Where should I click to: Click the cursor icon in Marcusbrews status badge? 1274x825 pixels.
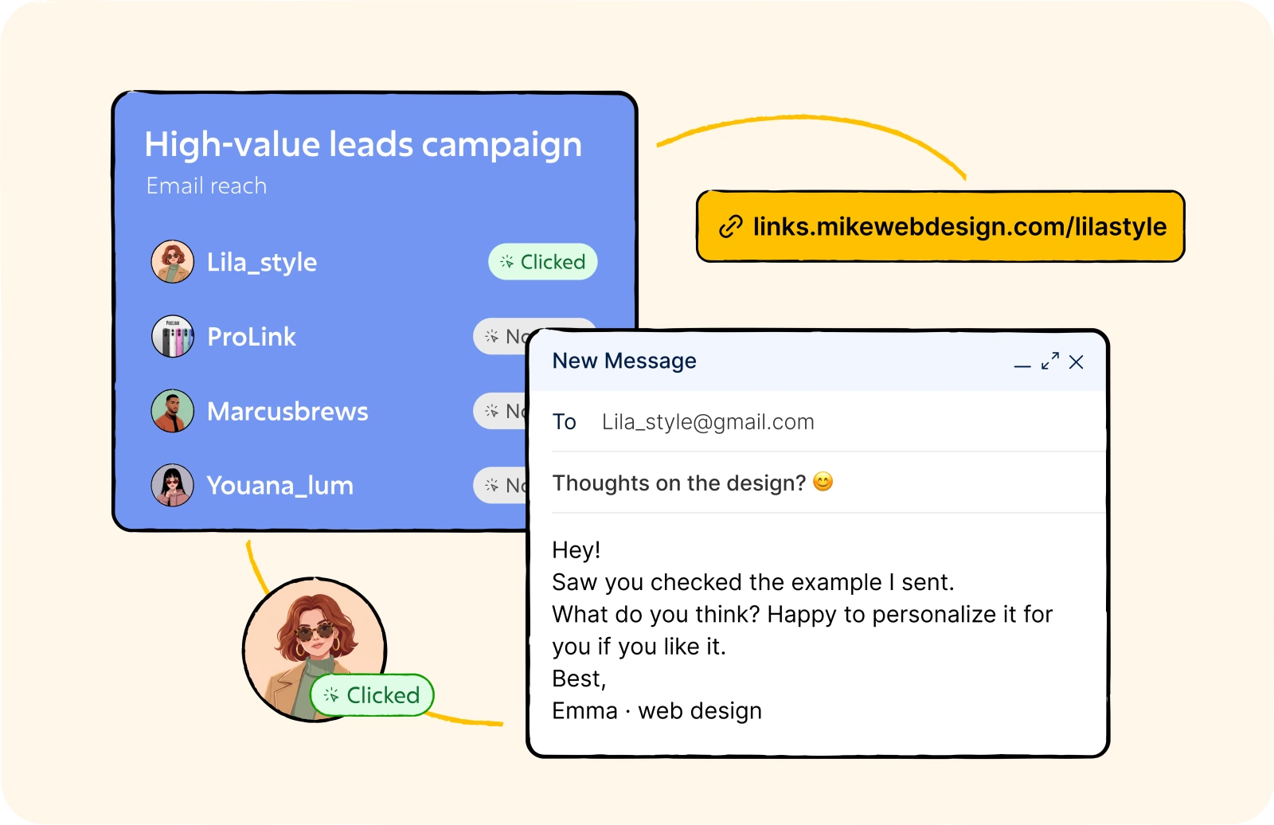point(492,411)
